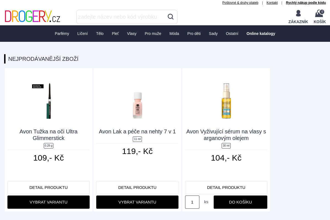This screenshot has width=330, height=220.
Task: Click the 104,- Kč price
Action: [226, 158]
